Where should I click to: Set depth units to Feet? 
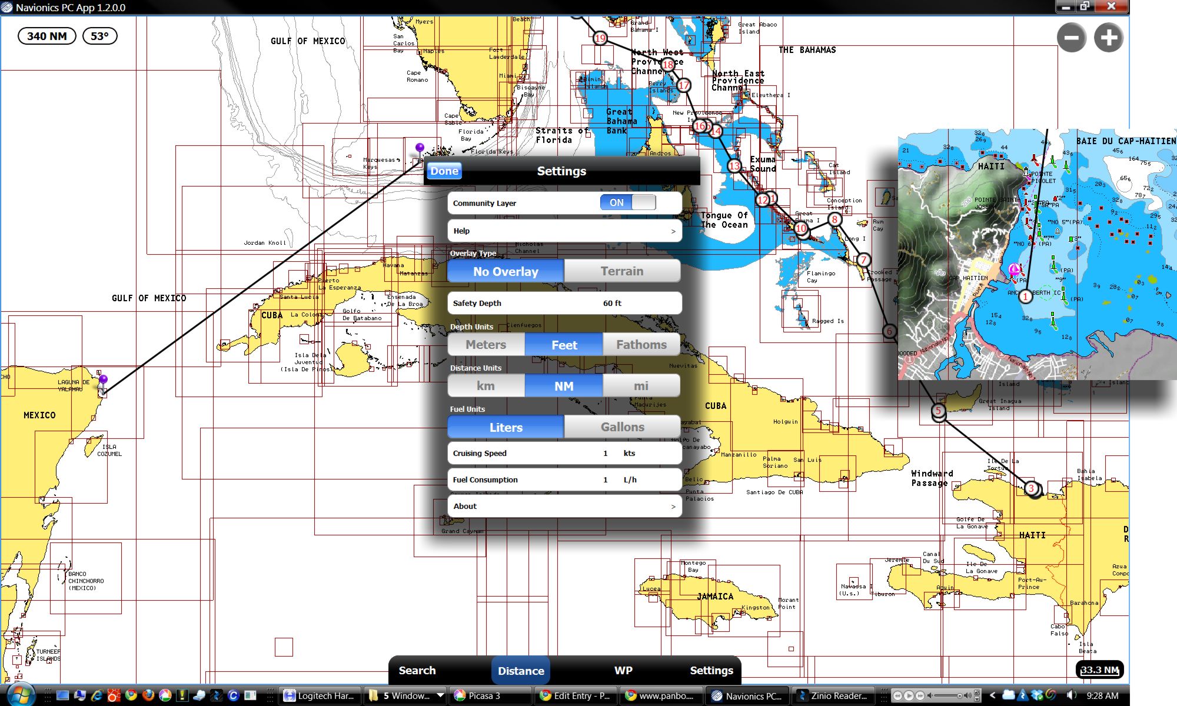pos(564,345)
